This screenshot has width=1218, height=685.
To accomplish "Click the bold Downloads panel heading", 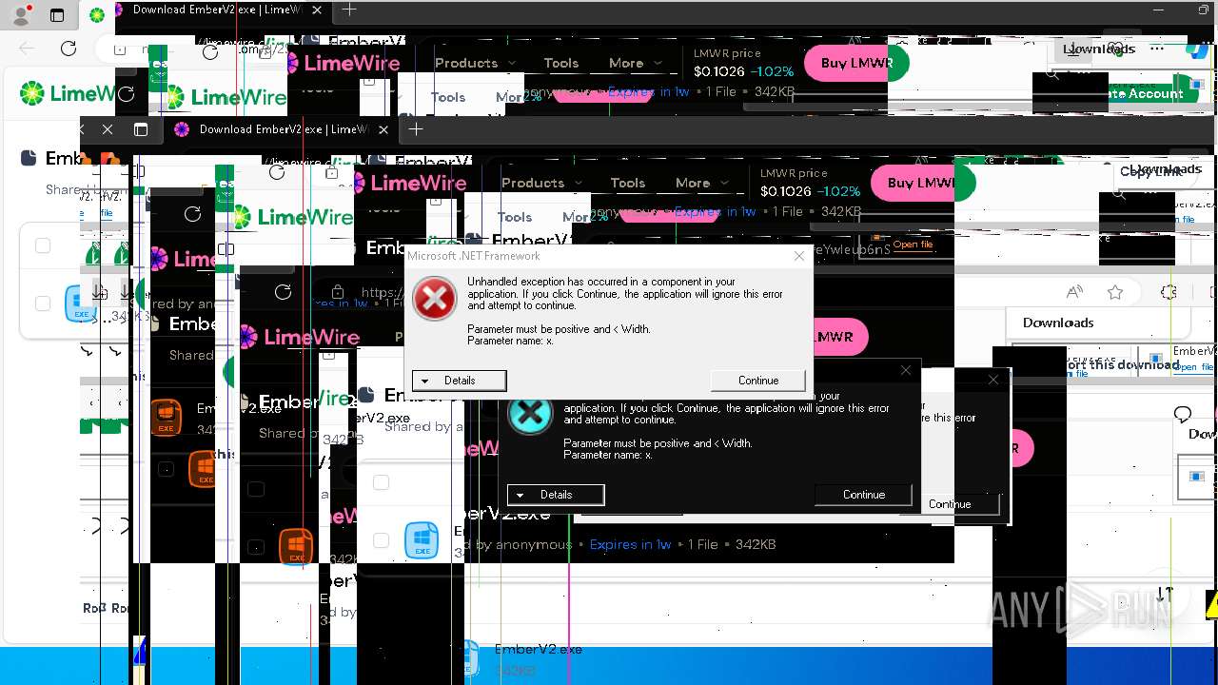I will (x=1058, y=323).
